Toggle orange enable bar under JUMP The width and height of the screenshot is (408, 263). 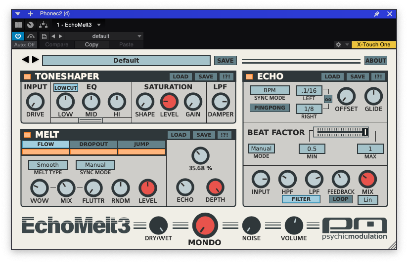tap(141, 151)
